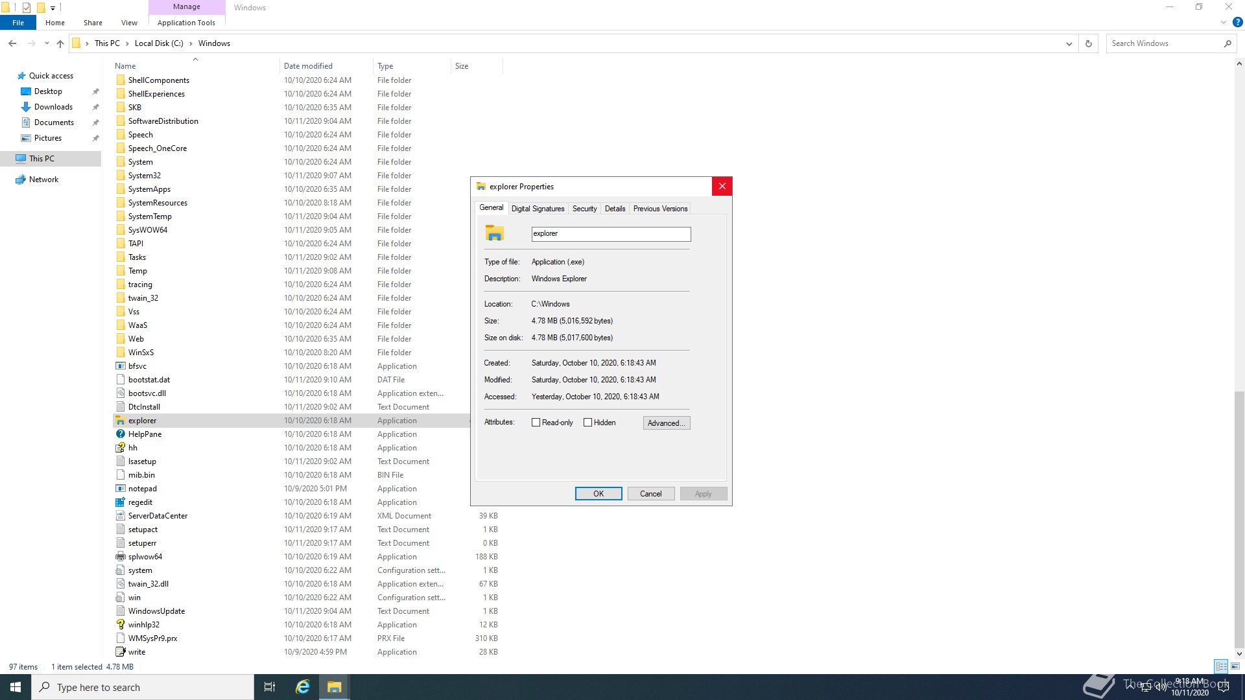Image resolution: width=1245 pixels, height=700 pixels.
Task: Click the file name field containing explorer
Action: pos(611,234)
